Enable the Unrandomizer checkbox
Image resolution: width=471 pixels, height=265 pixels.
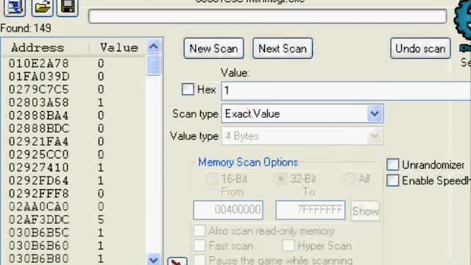click(x=392, y=165)
